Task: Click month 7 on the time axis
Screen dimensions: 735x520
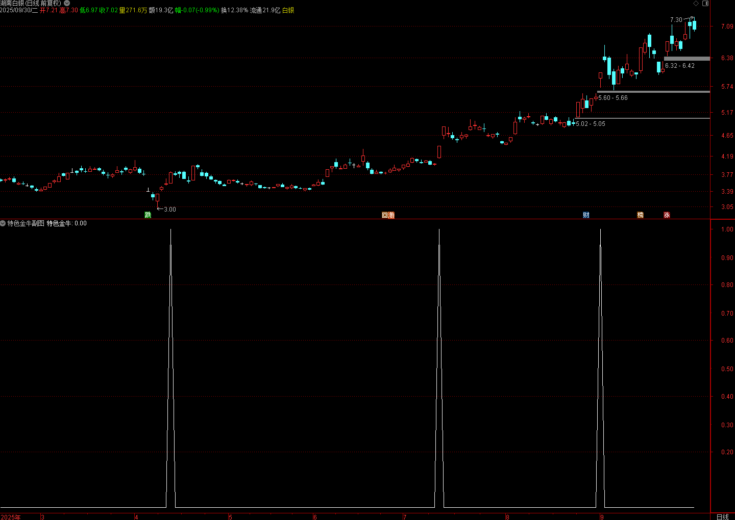Action: click(405, 517)
